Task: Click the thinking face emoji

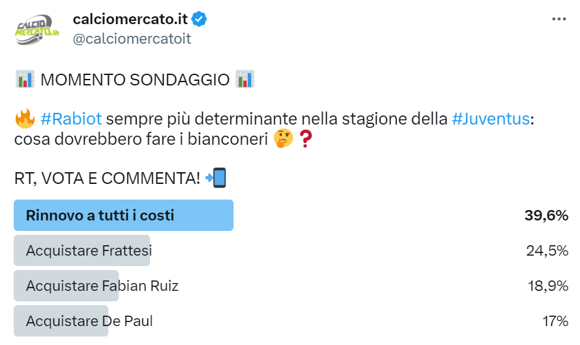Action: coord(282,139)
